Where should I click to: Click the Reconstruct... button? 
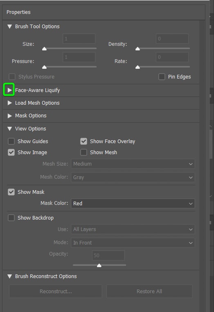pos(56,291)
